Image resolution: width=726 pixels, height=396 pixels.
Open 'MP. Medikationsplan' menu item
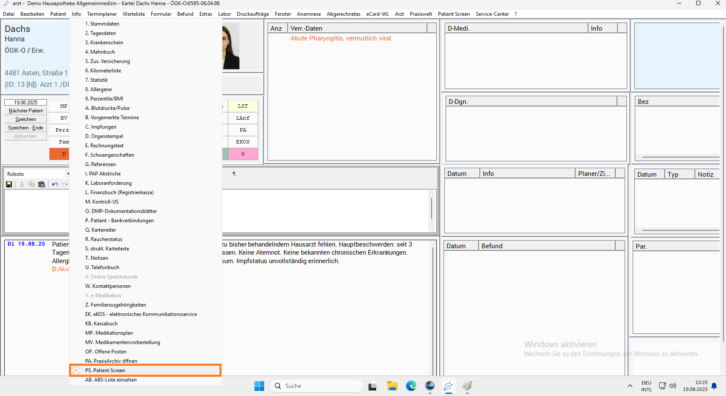click(109, 333)
